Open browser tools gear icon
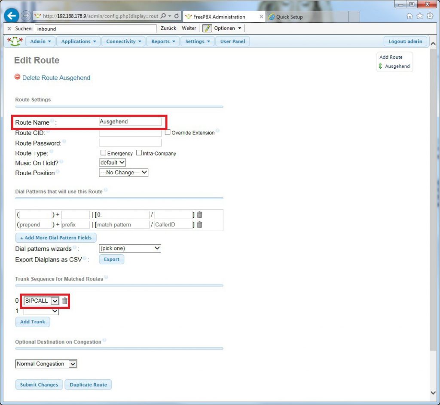 click(x=430, y=16)
